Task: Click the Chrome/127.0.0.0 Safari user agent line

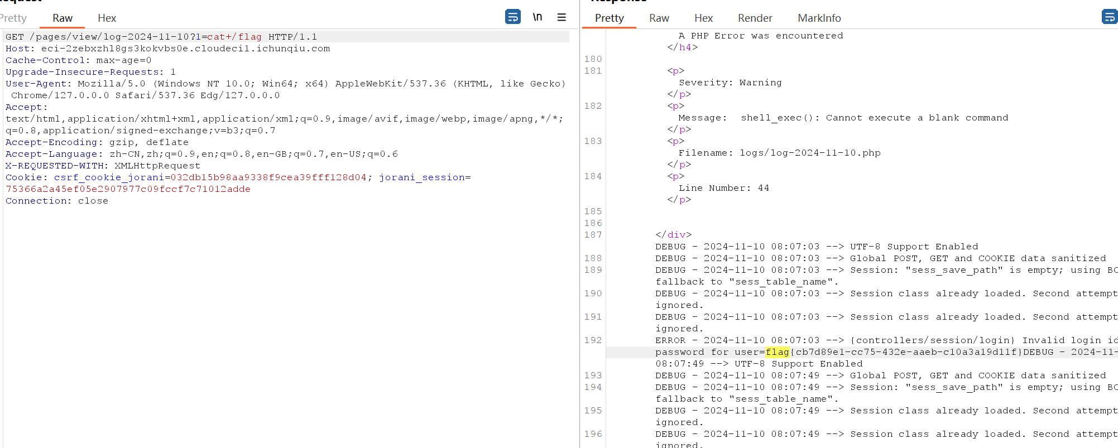Action: coord(145,95)
